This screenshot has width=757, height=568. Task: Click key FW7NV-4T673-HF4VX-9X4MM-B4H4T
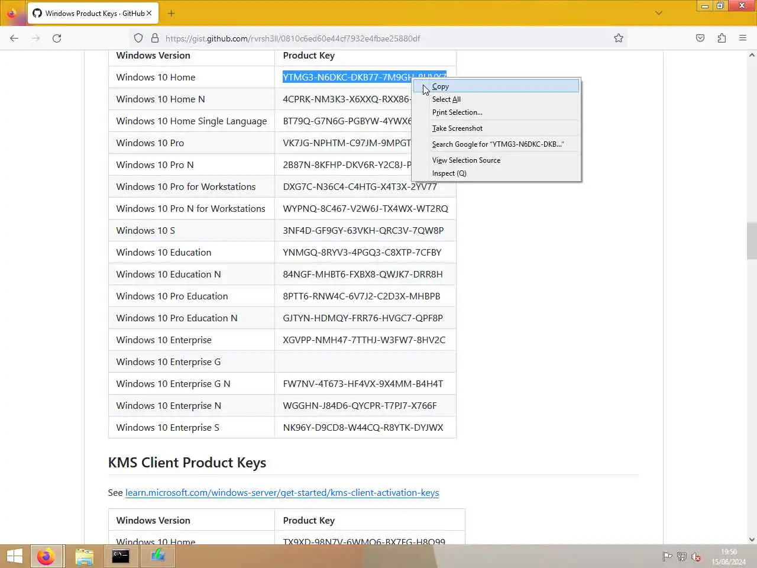click(x=363, y=383)
